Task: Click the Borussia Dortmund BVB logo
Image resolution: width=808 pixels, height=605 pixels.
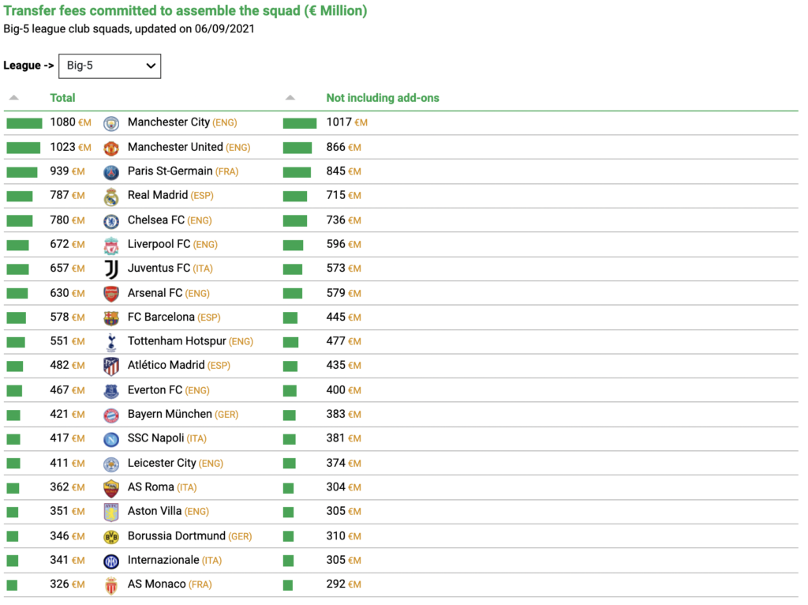Action: point(111,537)
